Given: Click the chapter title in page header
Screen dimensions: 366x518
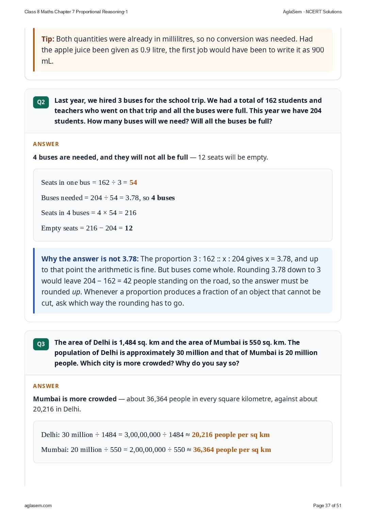Looking at the screenshot, I should (x=76, y=12).
